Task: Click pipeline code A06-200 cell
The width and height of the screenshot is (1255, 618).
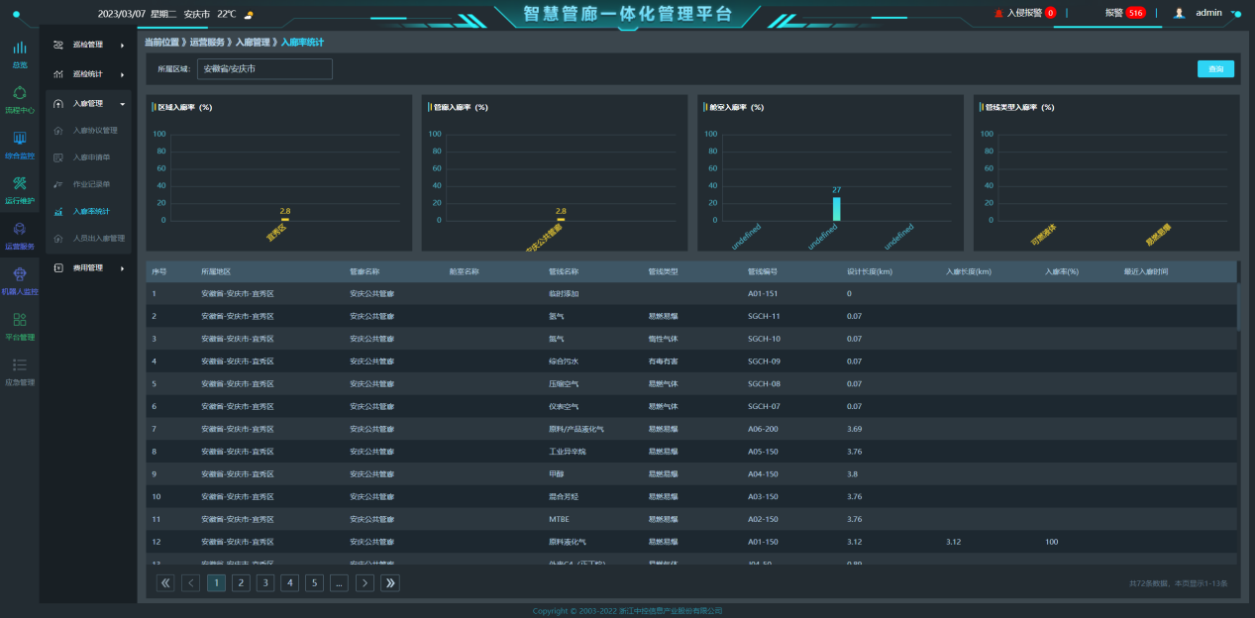Action: (763, 429)
